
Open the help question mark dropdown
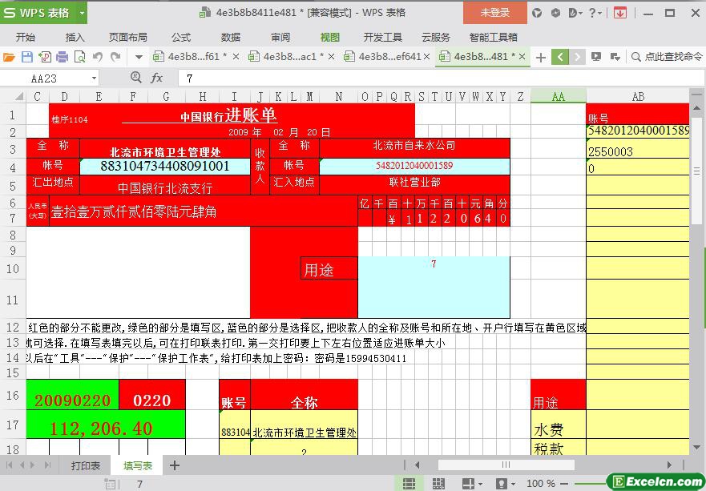pyautogui.click(x=595, y=13)
